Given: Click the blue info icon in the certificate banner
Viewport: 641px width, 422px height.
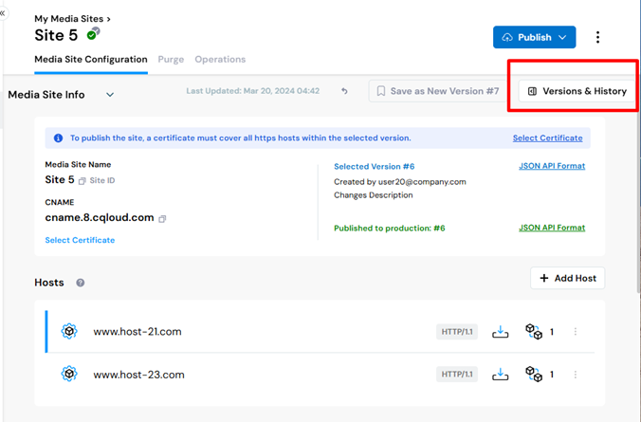Looking at the screenshot, I should pos(59,138).
